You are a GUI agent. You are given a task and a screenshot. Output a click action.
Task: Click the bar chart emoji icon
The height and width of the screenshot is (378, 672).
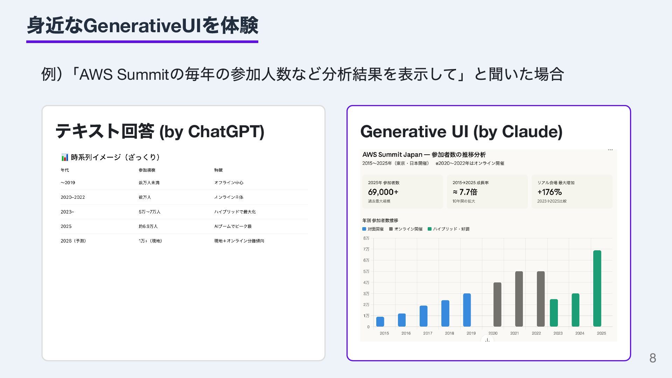point(65,157)
